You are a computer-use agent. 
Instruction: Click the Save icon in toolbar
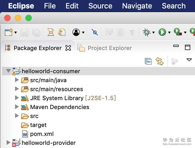(x=25, y=32)
